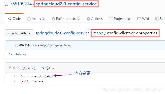Open the Wiki tab

(x=143, y=19)
